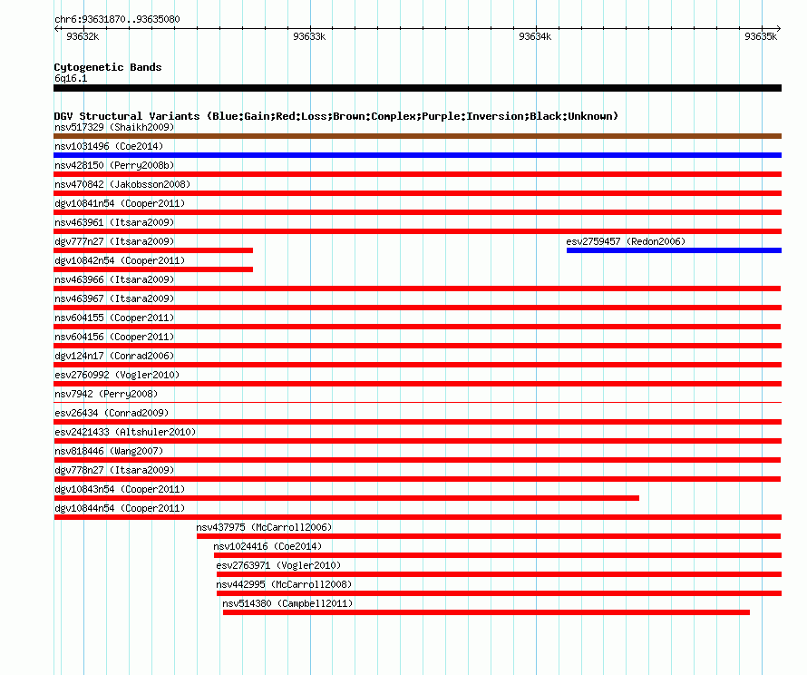807x675 pixels.
Task: Click the 93634k ruler label
Action: coord(535,36)
